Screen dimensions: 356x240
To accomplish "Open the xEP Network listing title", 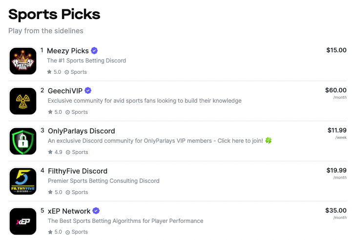I will (x=69, y=211).
